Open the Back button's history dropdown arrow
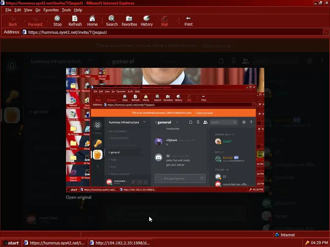330x247 pixels. click(24, 21)
